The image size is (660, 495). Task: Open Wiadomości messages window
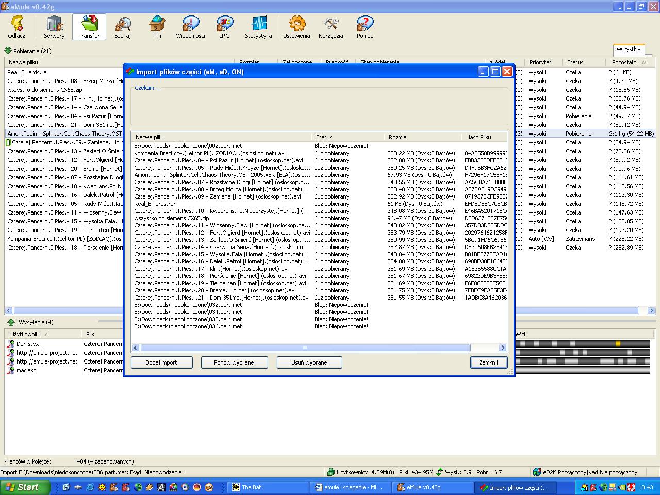190,27
